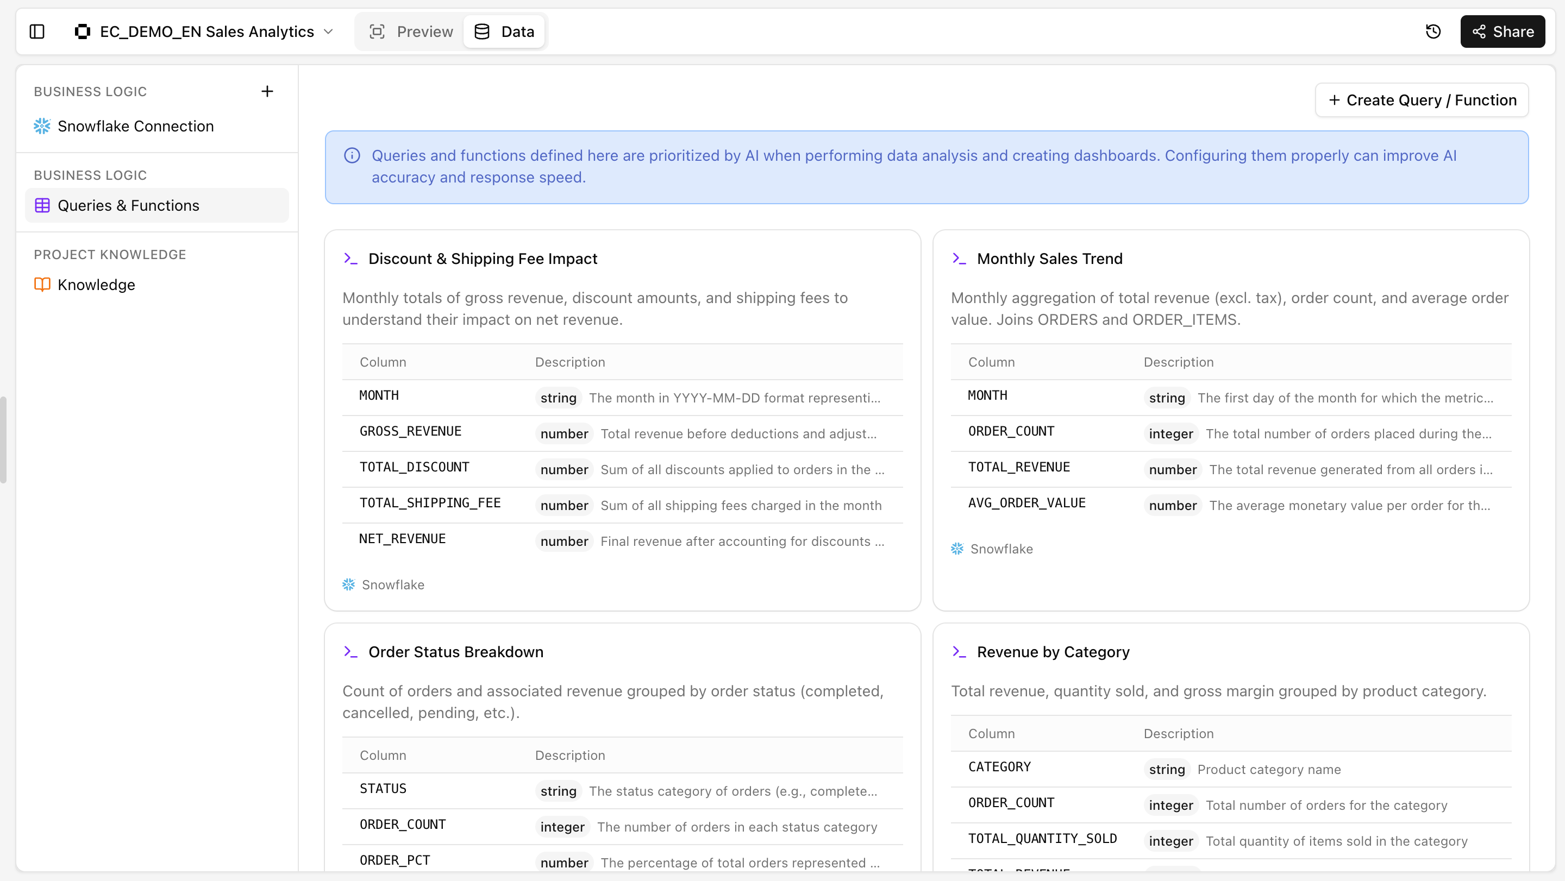Viewport: 1565px width, 881px height.
Task: Open the Discount & Shipping Fee Impact query
Action: (x=483, y=259)
